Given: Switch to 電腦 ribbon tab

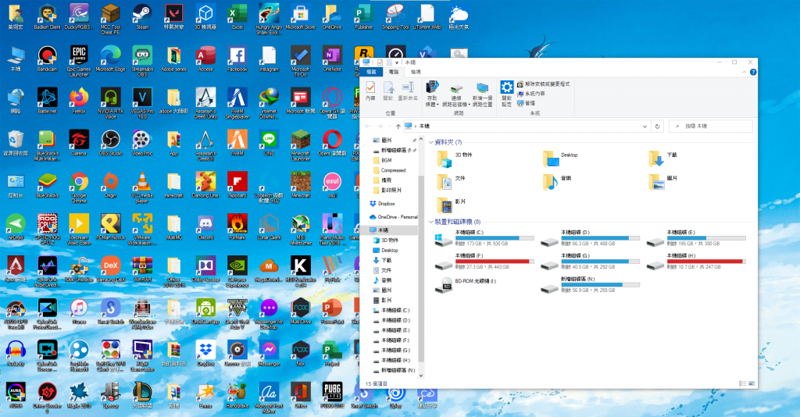Looking at the screenshot, I should 394,72.
